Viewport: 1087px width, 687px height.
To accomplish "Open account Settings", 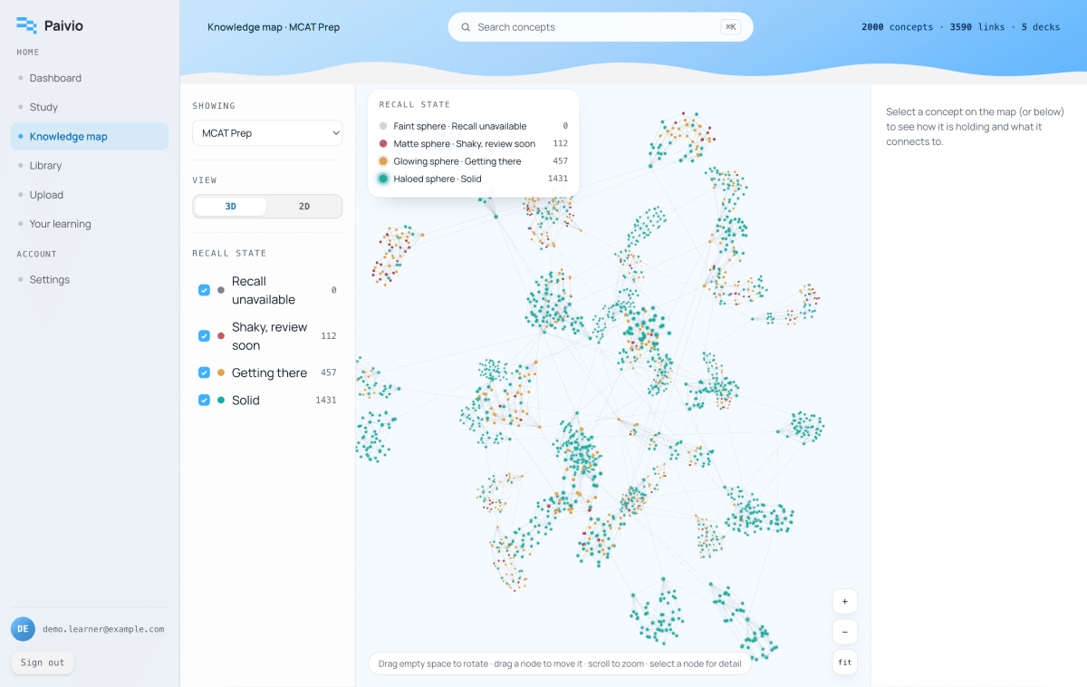I will [x=90, y=279].
